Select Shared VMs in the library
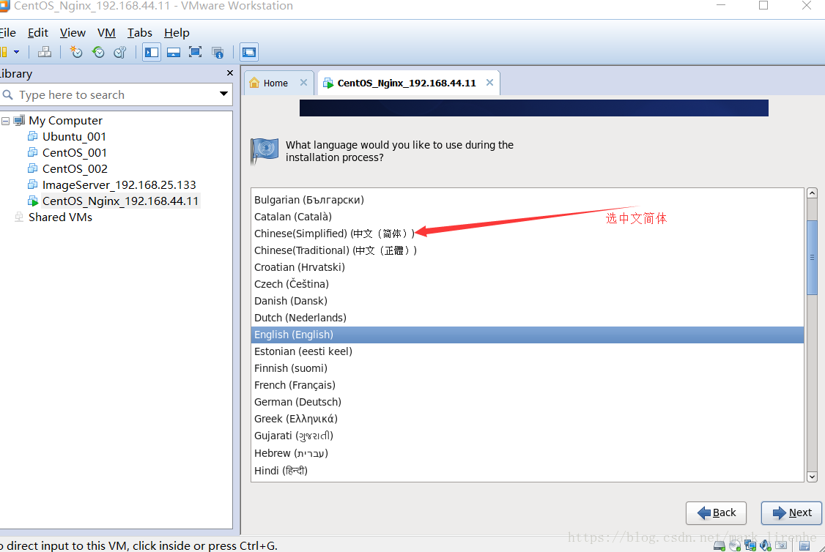 coord(60,217)
